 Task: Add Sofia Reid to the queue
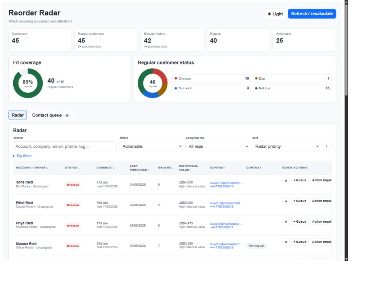[300, 180]
